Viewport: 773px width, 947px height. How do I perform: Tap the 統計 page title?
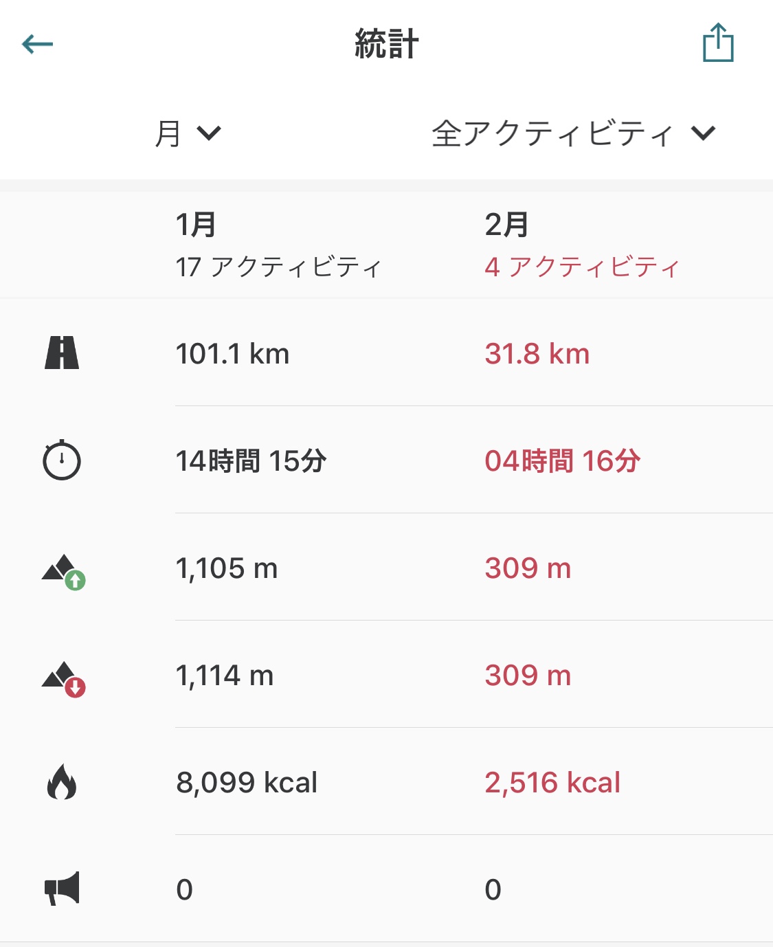(x=387, y=44)
